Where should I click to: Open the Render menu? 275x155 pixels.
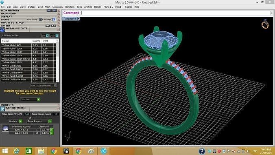click(x=98, y=7)
